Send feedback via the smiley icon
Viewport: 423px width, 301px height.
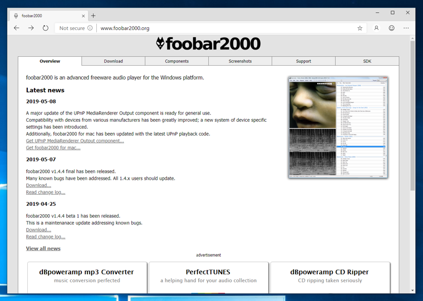[x=391, y=28]
